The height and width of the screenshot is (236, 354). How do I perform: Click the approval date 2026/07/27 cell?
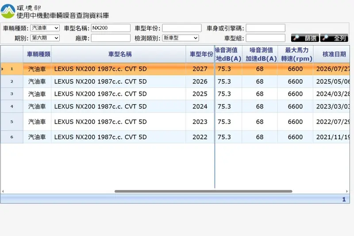pos(331,69)
